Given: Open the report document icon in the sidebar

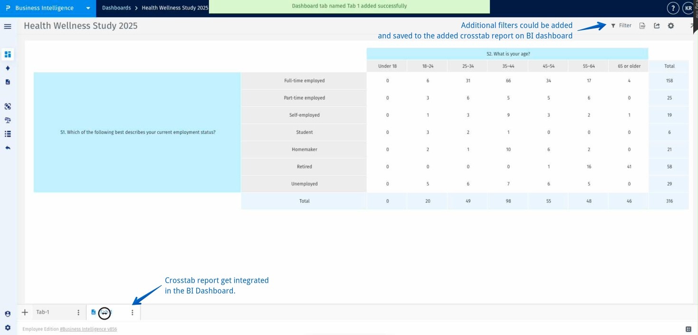Looking at the screenshot, I should [x=7, y=82].
